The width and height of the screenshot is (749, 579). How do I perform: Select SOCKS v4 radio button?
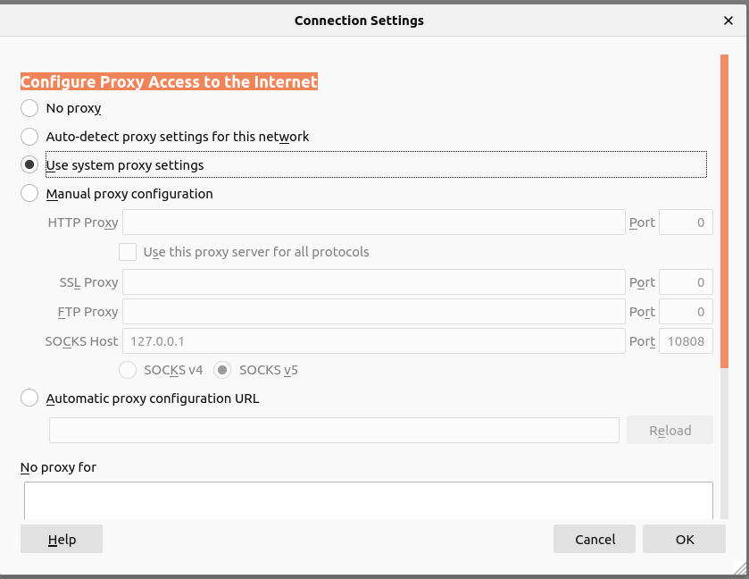pyautogui.click(x=128, y=370)
